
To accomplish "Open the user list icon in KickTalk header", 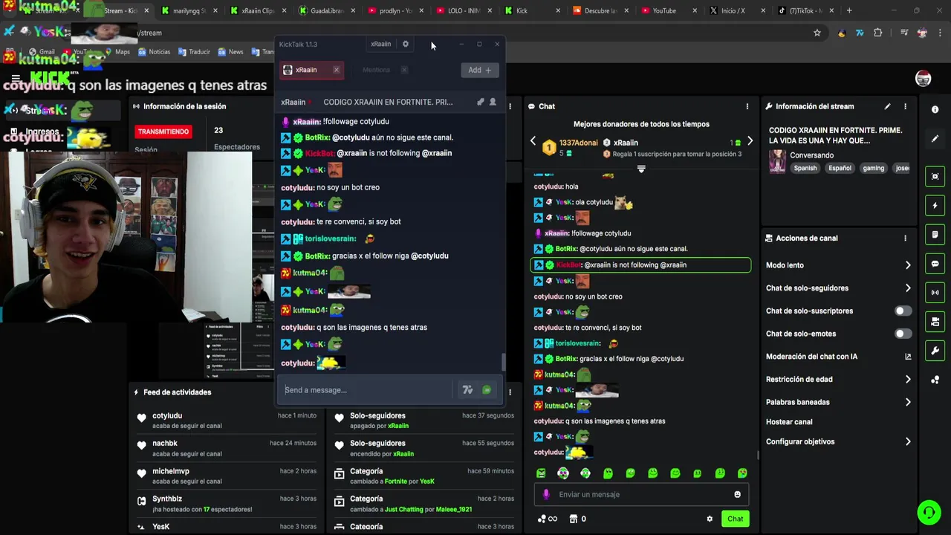I will pos(493,102).
